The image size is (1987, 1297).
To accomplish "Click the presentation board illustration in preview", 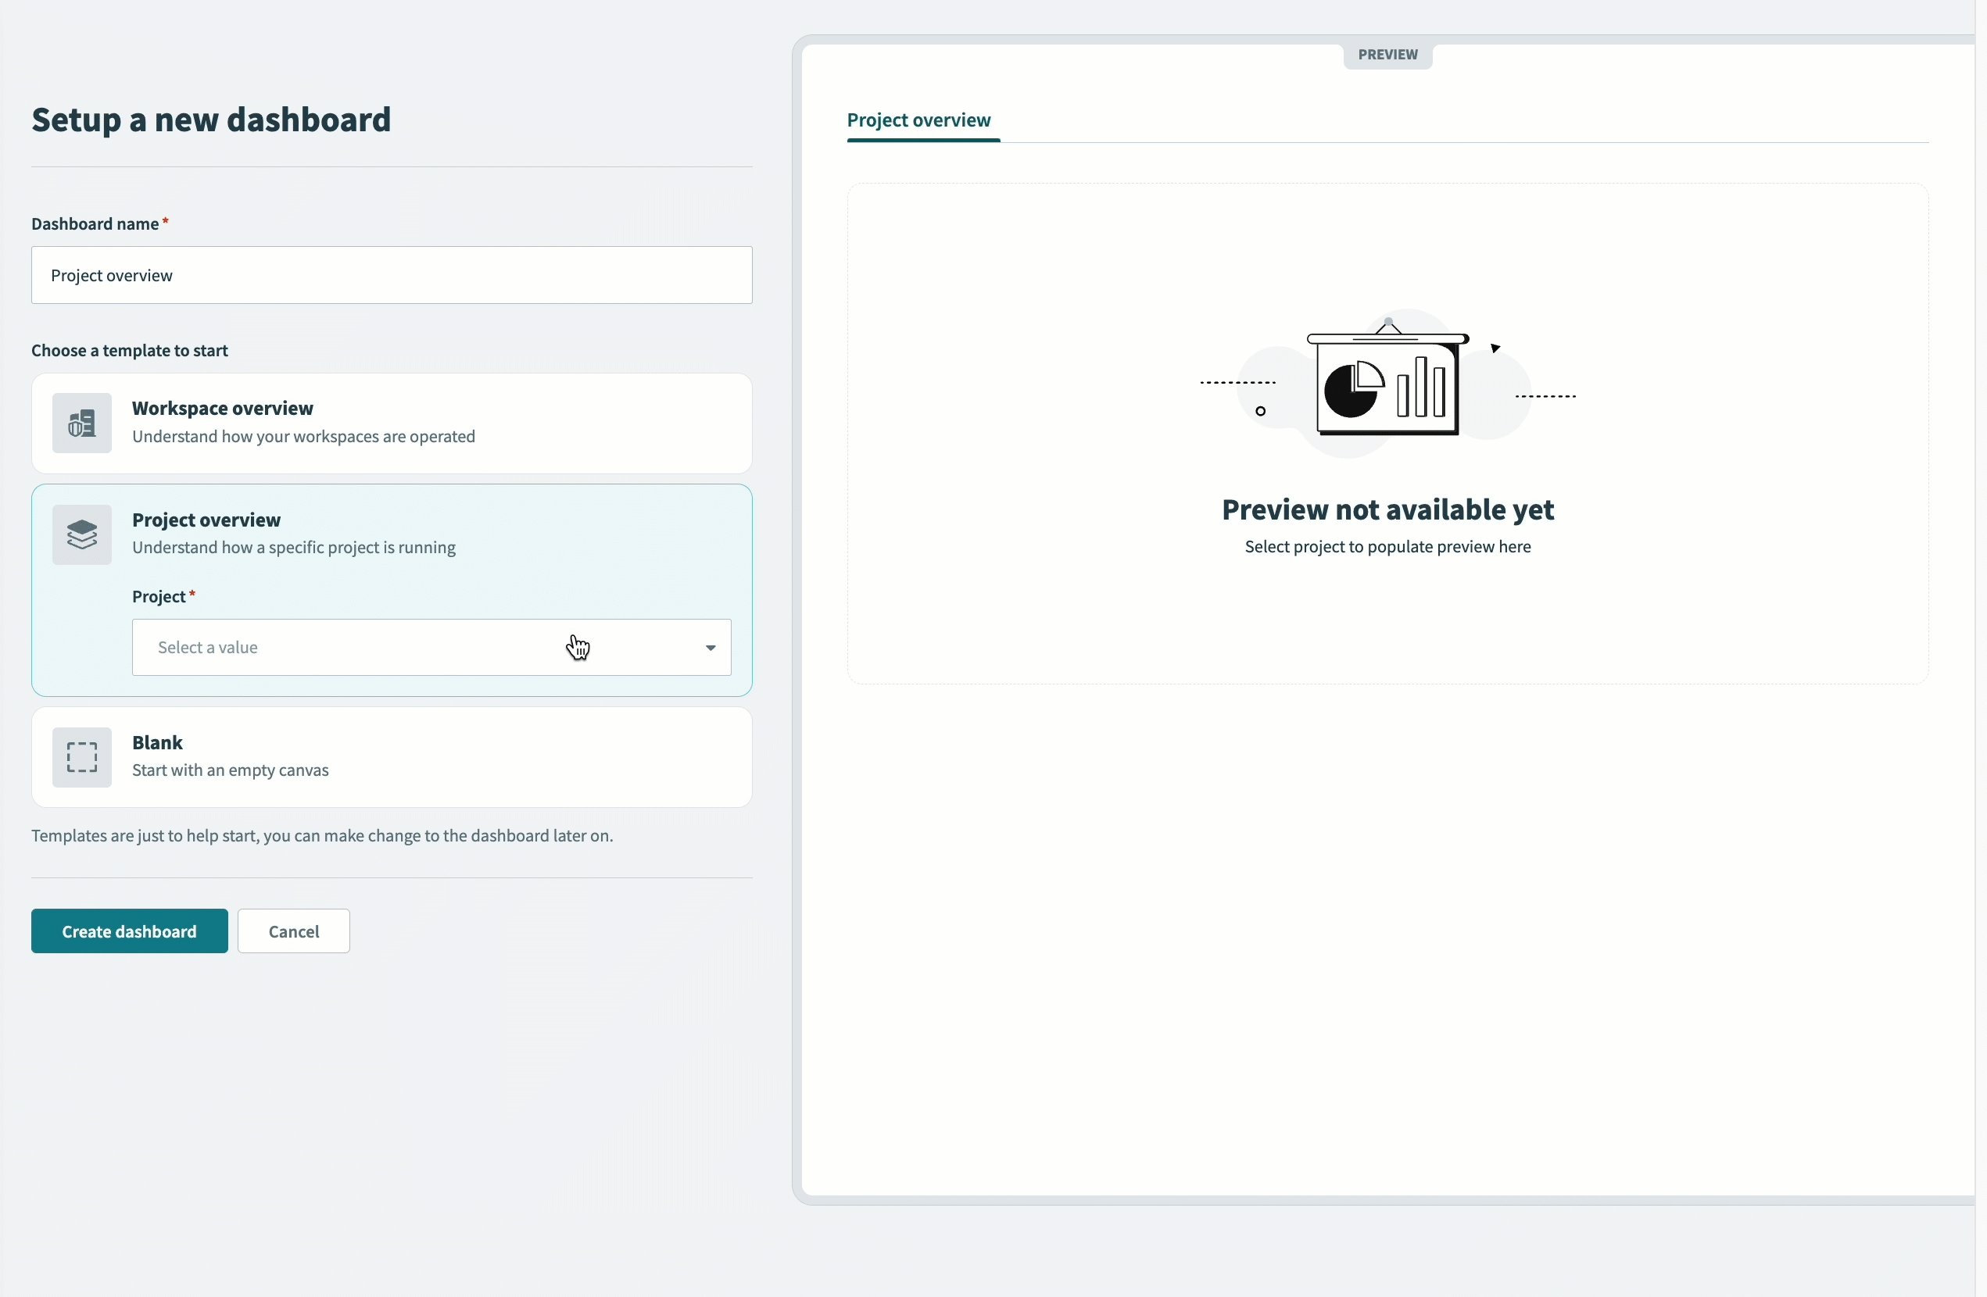I will 1386,380.
